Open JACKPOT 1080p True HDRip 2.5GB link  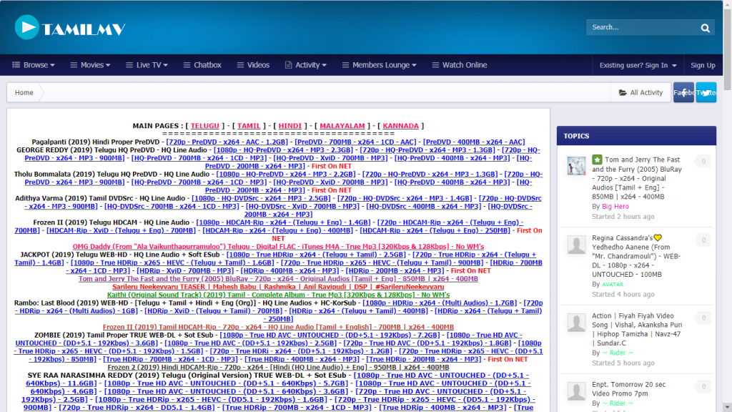[x=316, y=255]
